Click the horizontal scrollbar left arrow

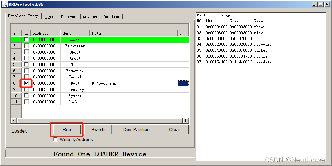[x=14, y=121]
